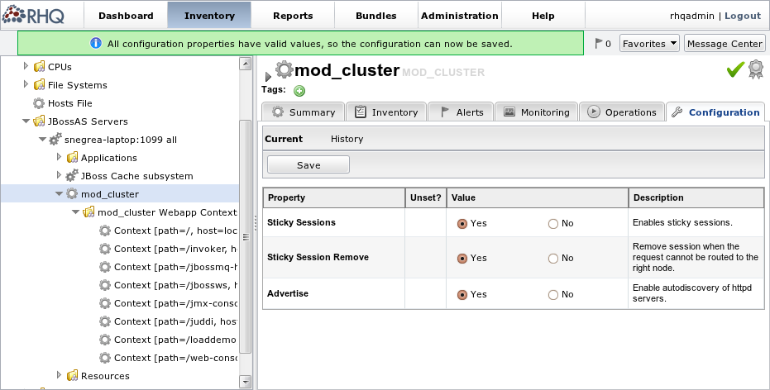The height and width of the screenshot is (390, 770).
Task: Open the Inventory menu
Action: (x=209, y=16)
